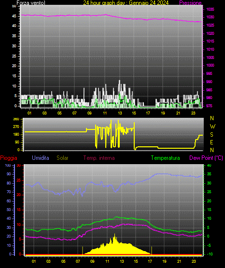This screenshot has width=225, height=268.
Task: Click the S compass direction label
Action: coord(211,135)
